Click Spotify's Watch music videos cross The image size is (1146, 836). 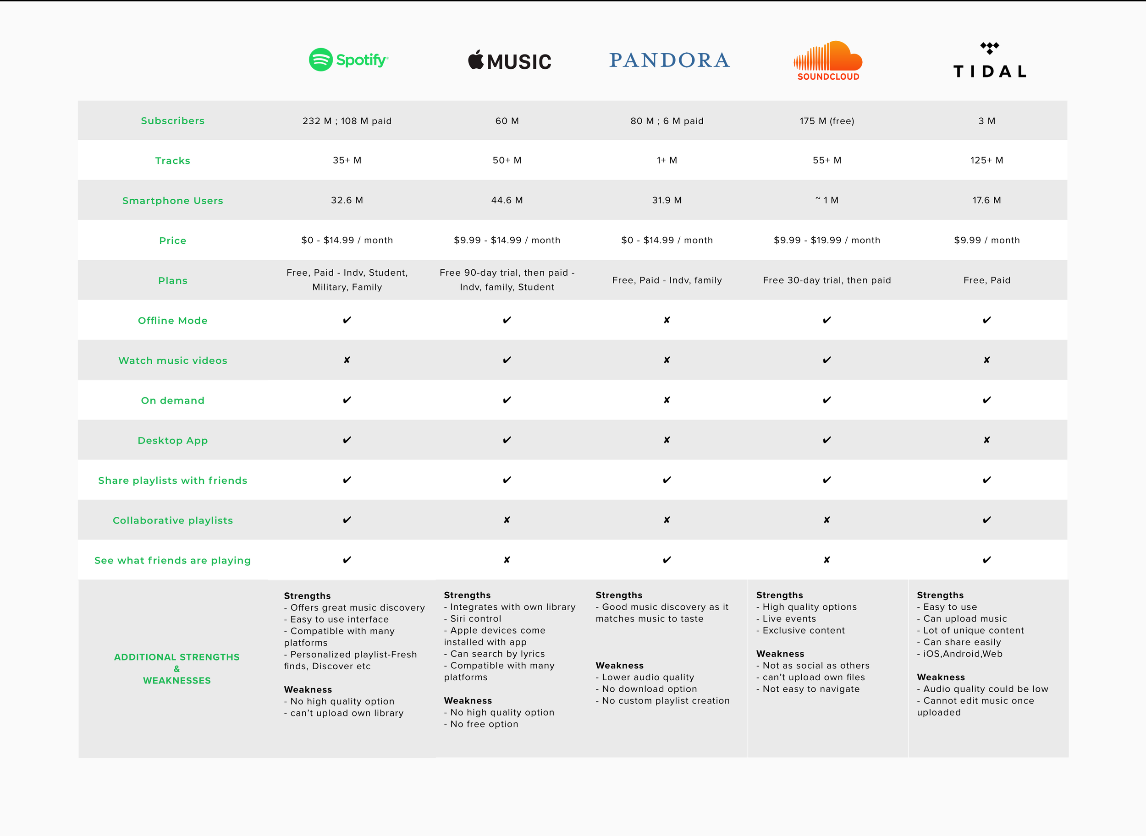[347, 360]
